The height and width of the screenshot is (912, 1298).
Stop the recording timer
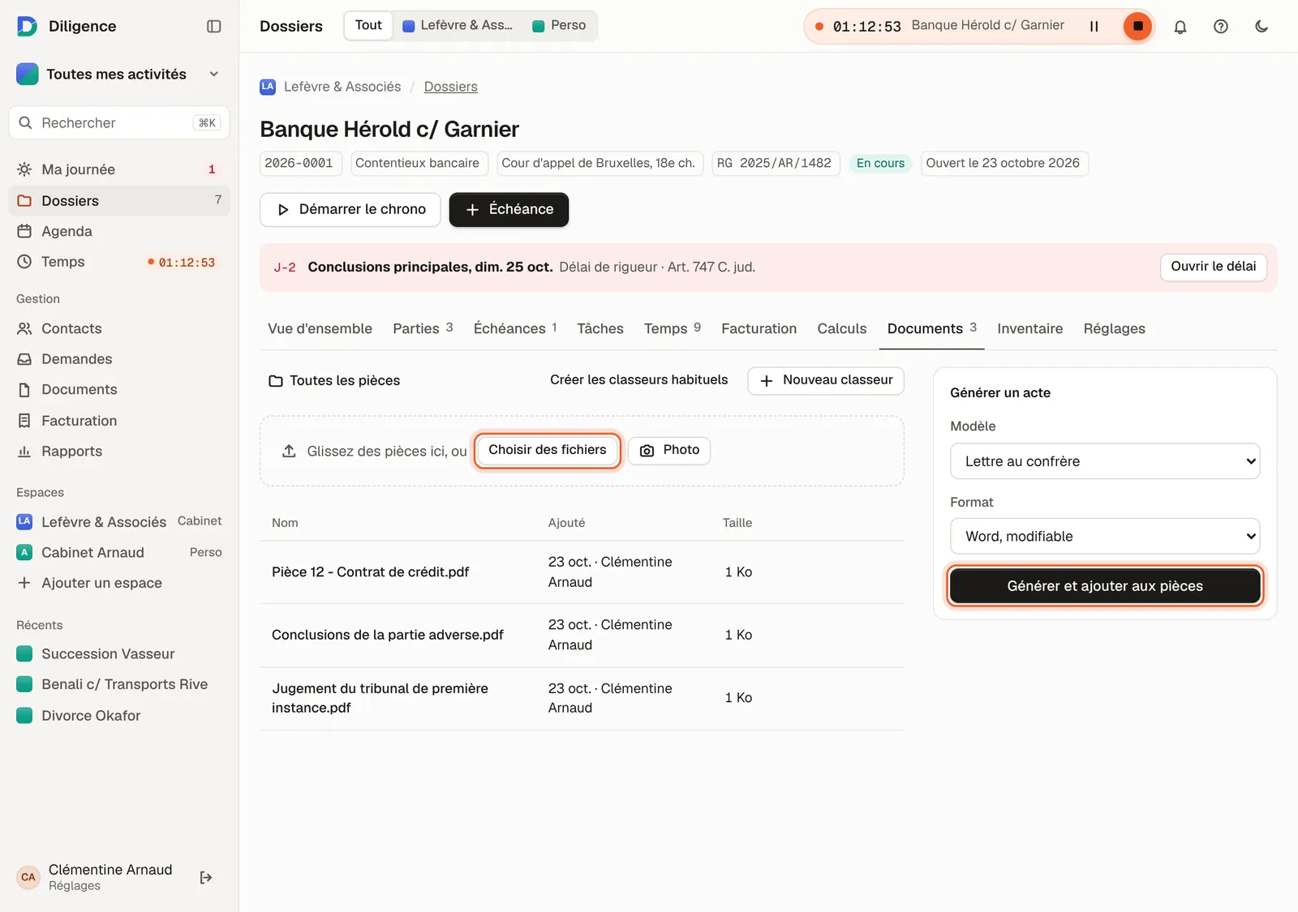(x=1137, y=27)
